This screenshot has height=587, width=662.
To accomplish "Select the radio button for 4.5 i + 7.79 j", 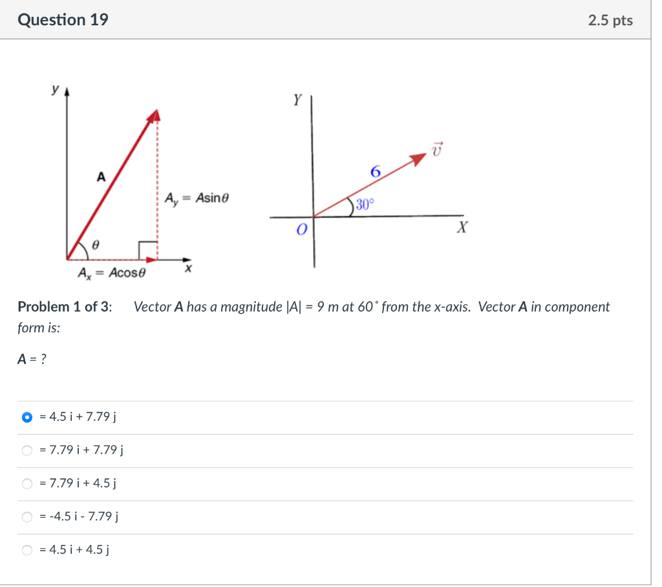I will point(27,417).
